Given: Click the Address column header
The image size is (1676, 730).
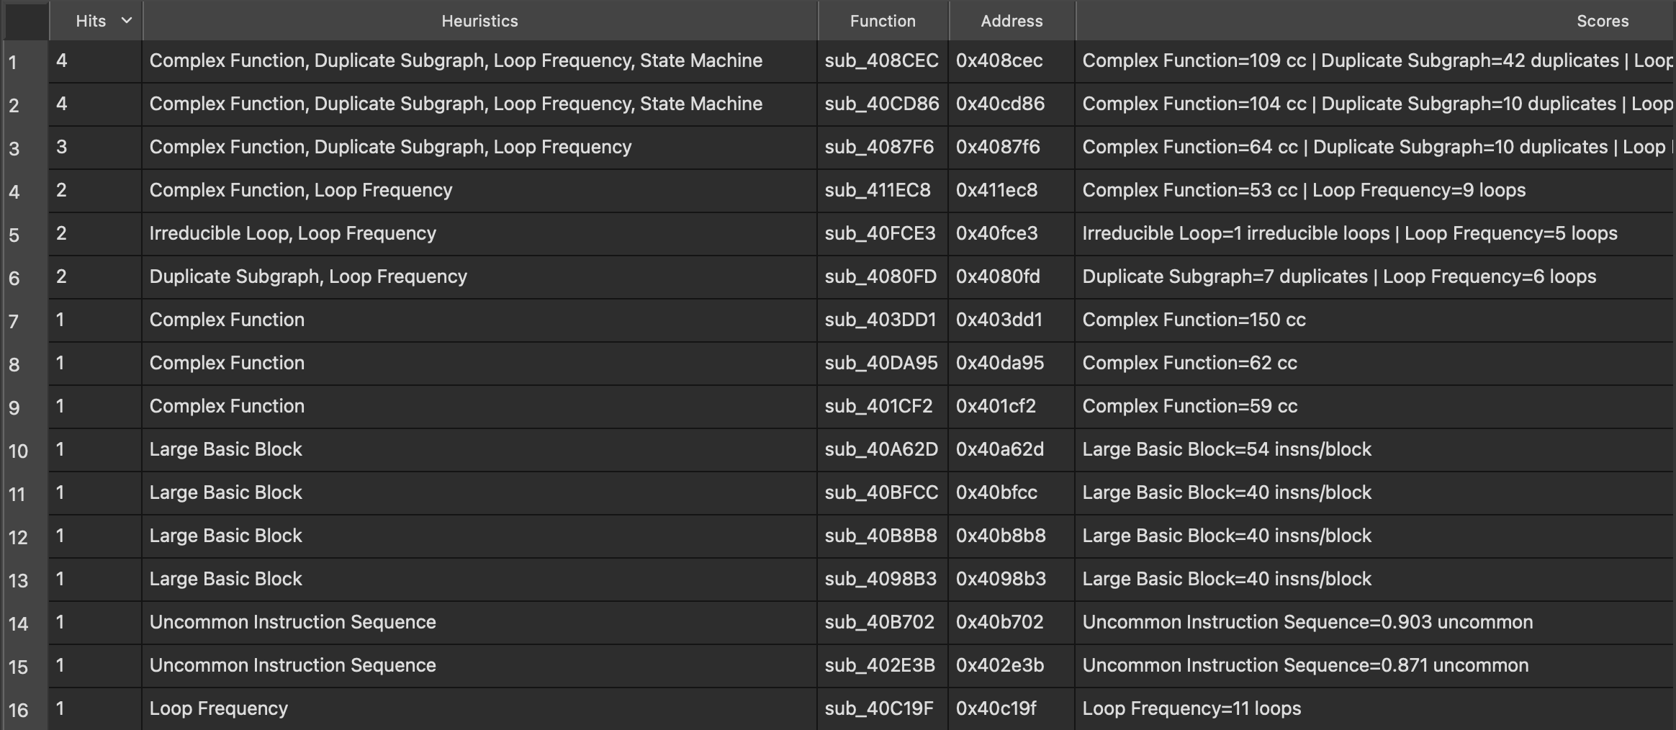Looking at the screenshot, I should pyautogui.click(x=1012, y=21).
